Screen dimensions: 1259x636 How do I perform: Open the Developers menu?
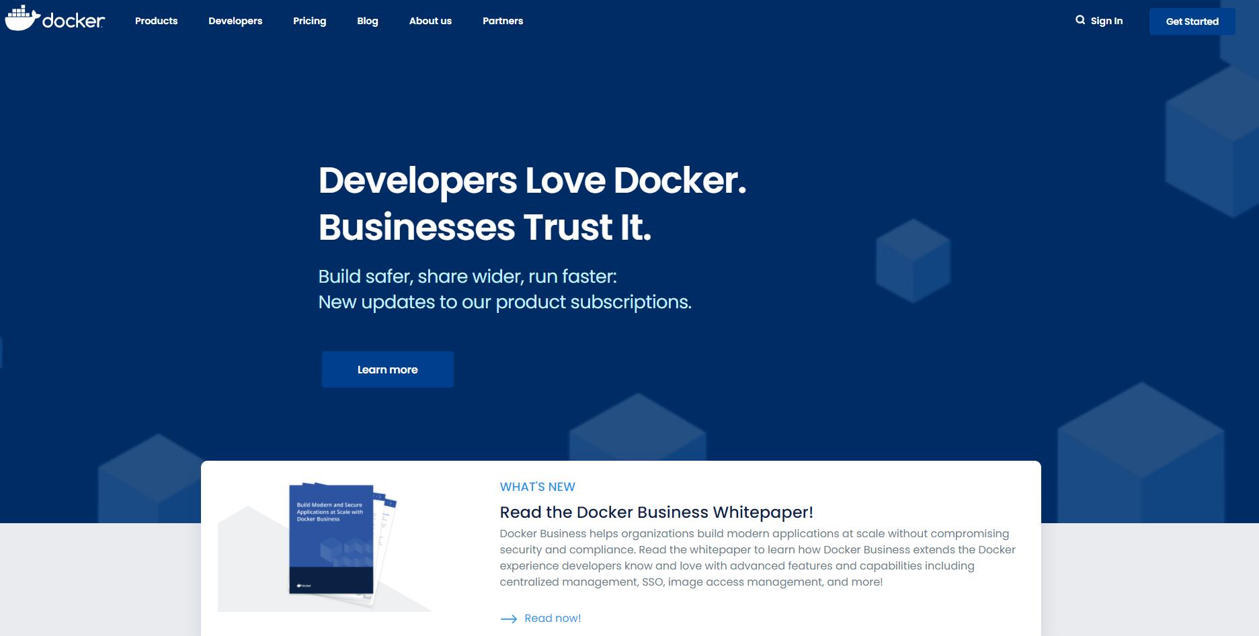point(235,21)
